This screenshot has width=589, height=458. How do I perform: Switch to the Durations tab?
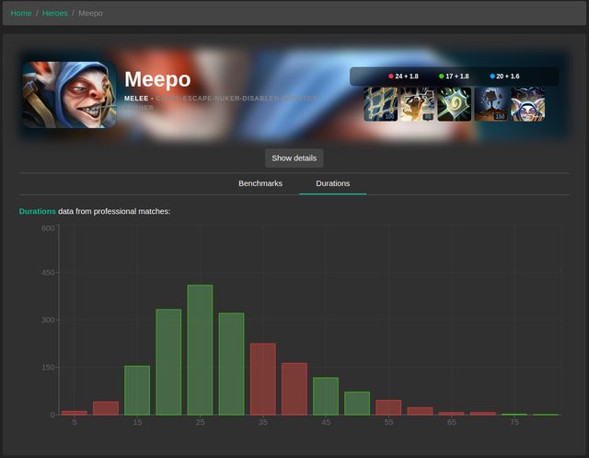[x=333, y=183]
